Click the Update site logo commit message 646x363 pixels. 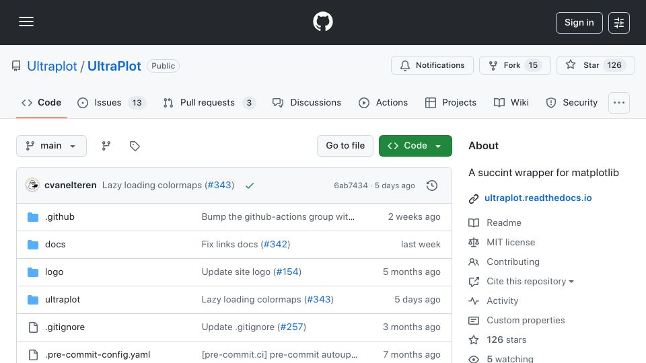(x=236, y=272)
